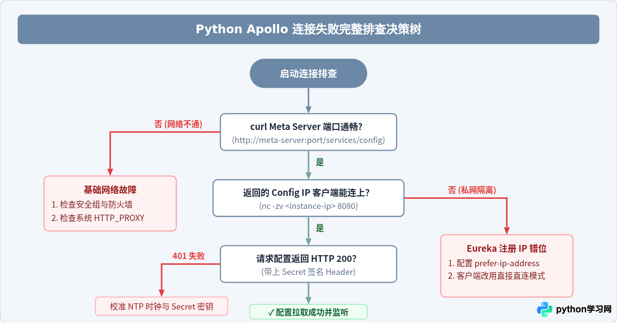This screenshot has height=323, width=617.
Task: Select the '启动连接排查' start node
Action: (x=308, y=74)
